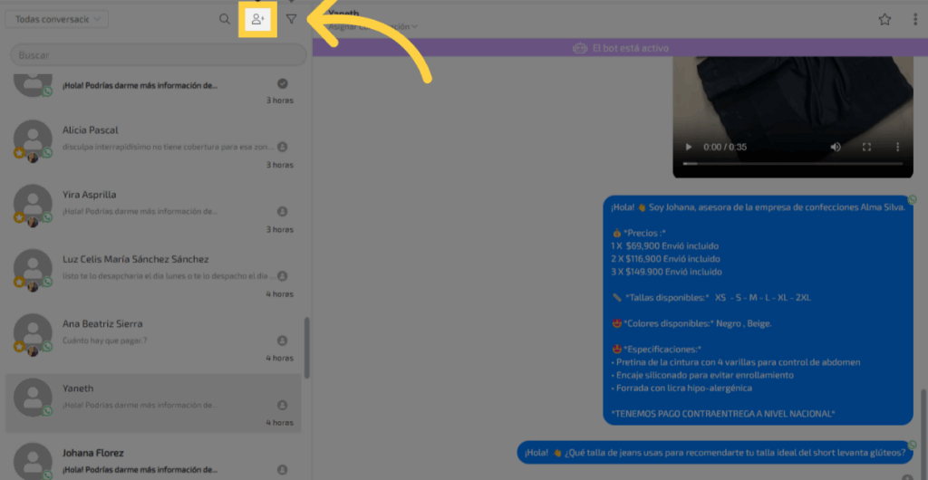Screen dimensions: 928x480
Task: Click the El bot está activo banner
Action: [620, 48]
